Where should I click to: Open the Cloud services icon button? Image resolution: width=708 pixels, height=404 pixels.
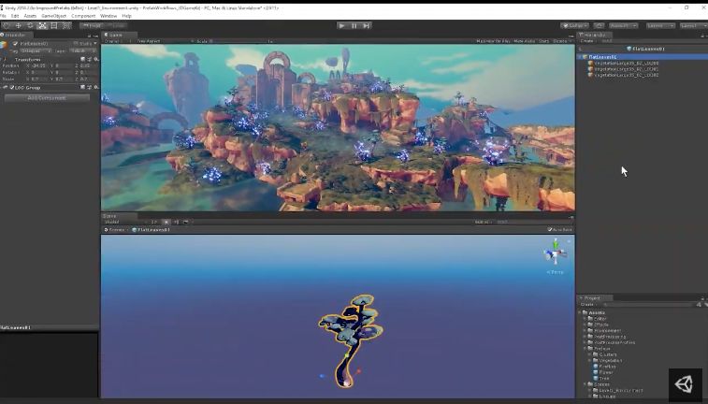(599, 26)
